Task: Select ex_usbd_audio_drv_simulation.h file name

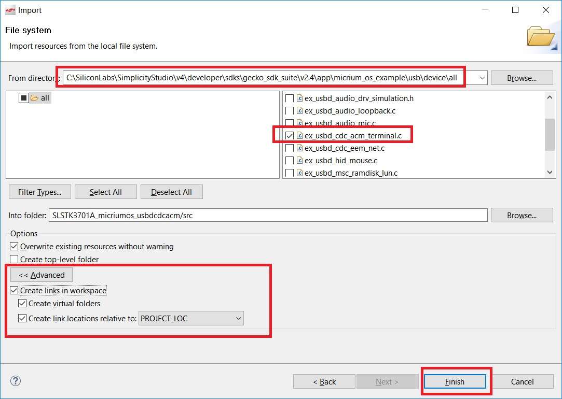Action: 359,98
